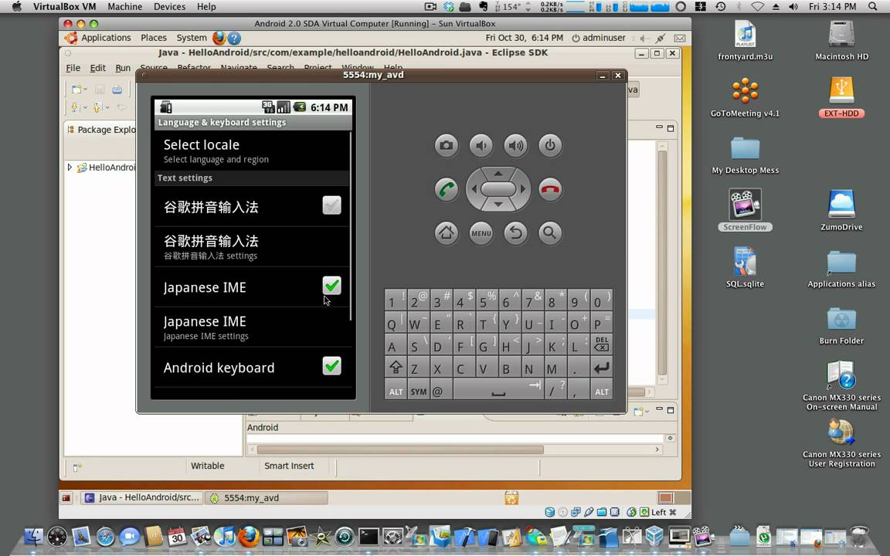Click the emulator volume up button

tap(515, 145)
